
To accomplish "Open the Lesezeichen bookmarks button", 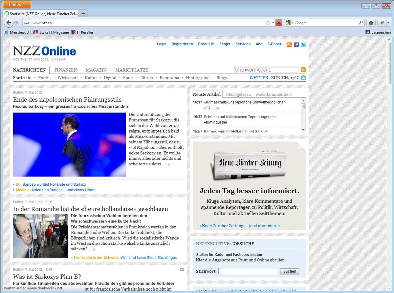I will (378, 32).
